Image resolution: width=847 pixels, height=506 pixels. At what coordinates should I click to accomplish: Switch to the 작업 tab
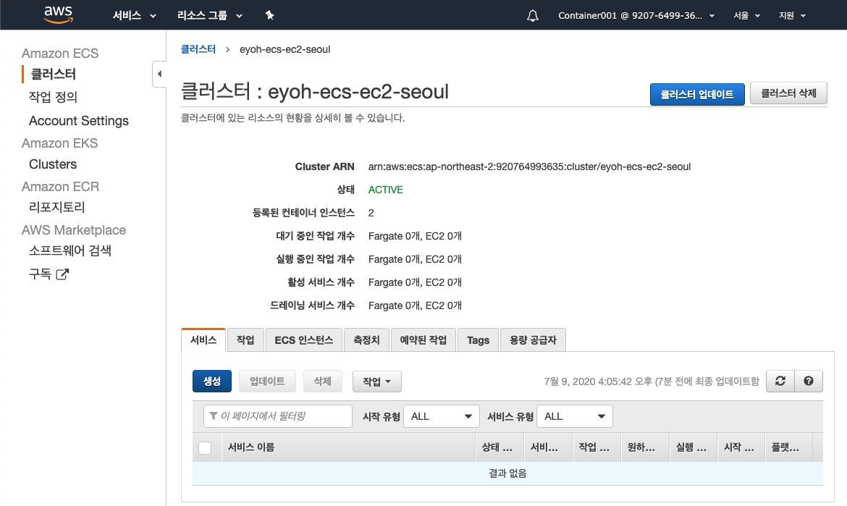245,340
